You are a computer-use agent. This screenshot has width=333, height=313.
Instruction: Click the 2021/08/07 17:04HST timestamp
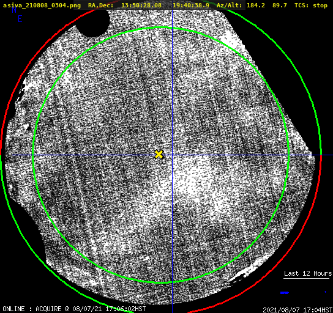pyautogui.click(x=297, y=310)
